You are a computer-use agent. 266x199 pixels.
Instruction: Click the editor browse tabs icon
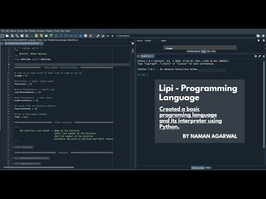[x=2, y=44]
